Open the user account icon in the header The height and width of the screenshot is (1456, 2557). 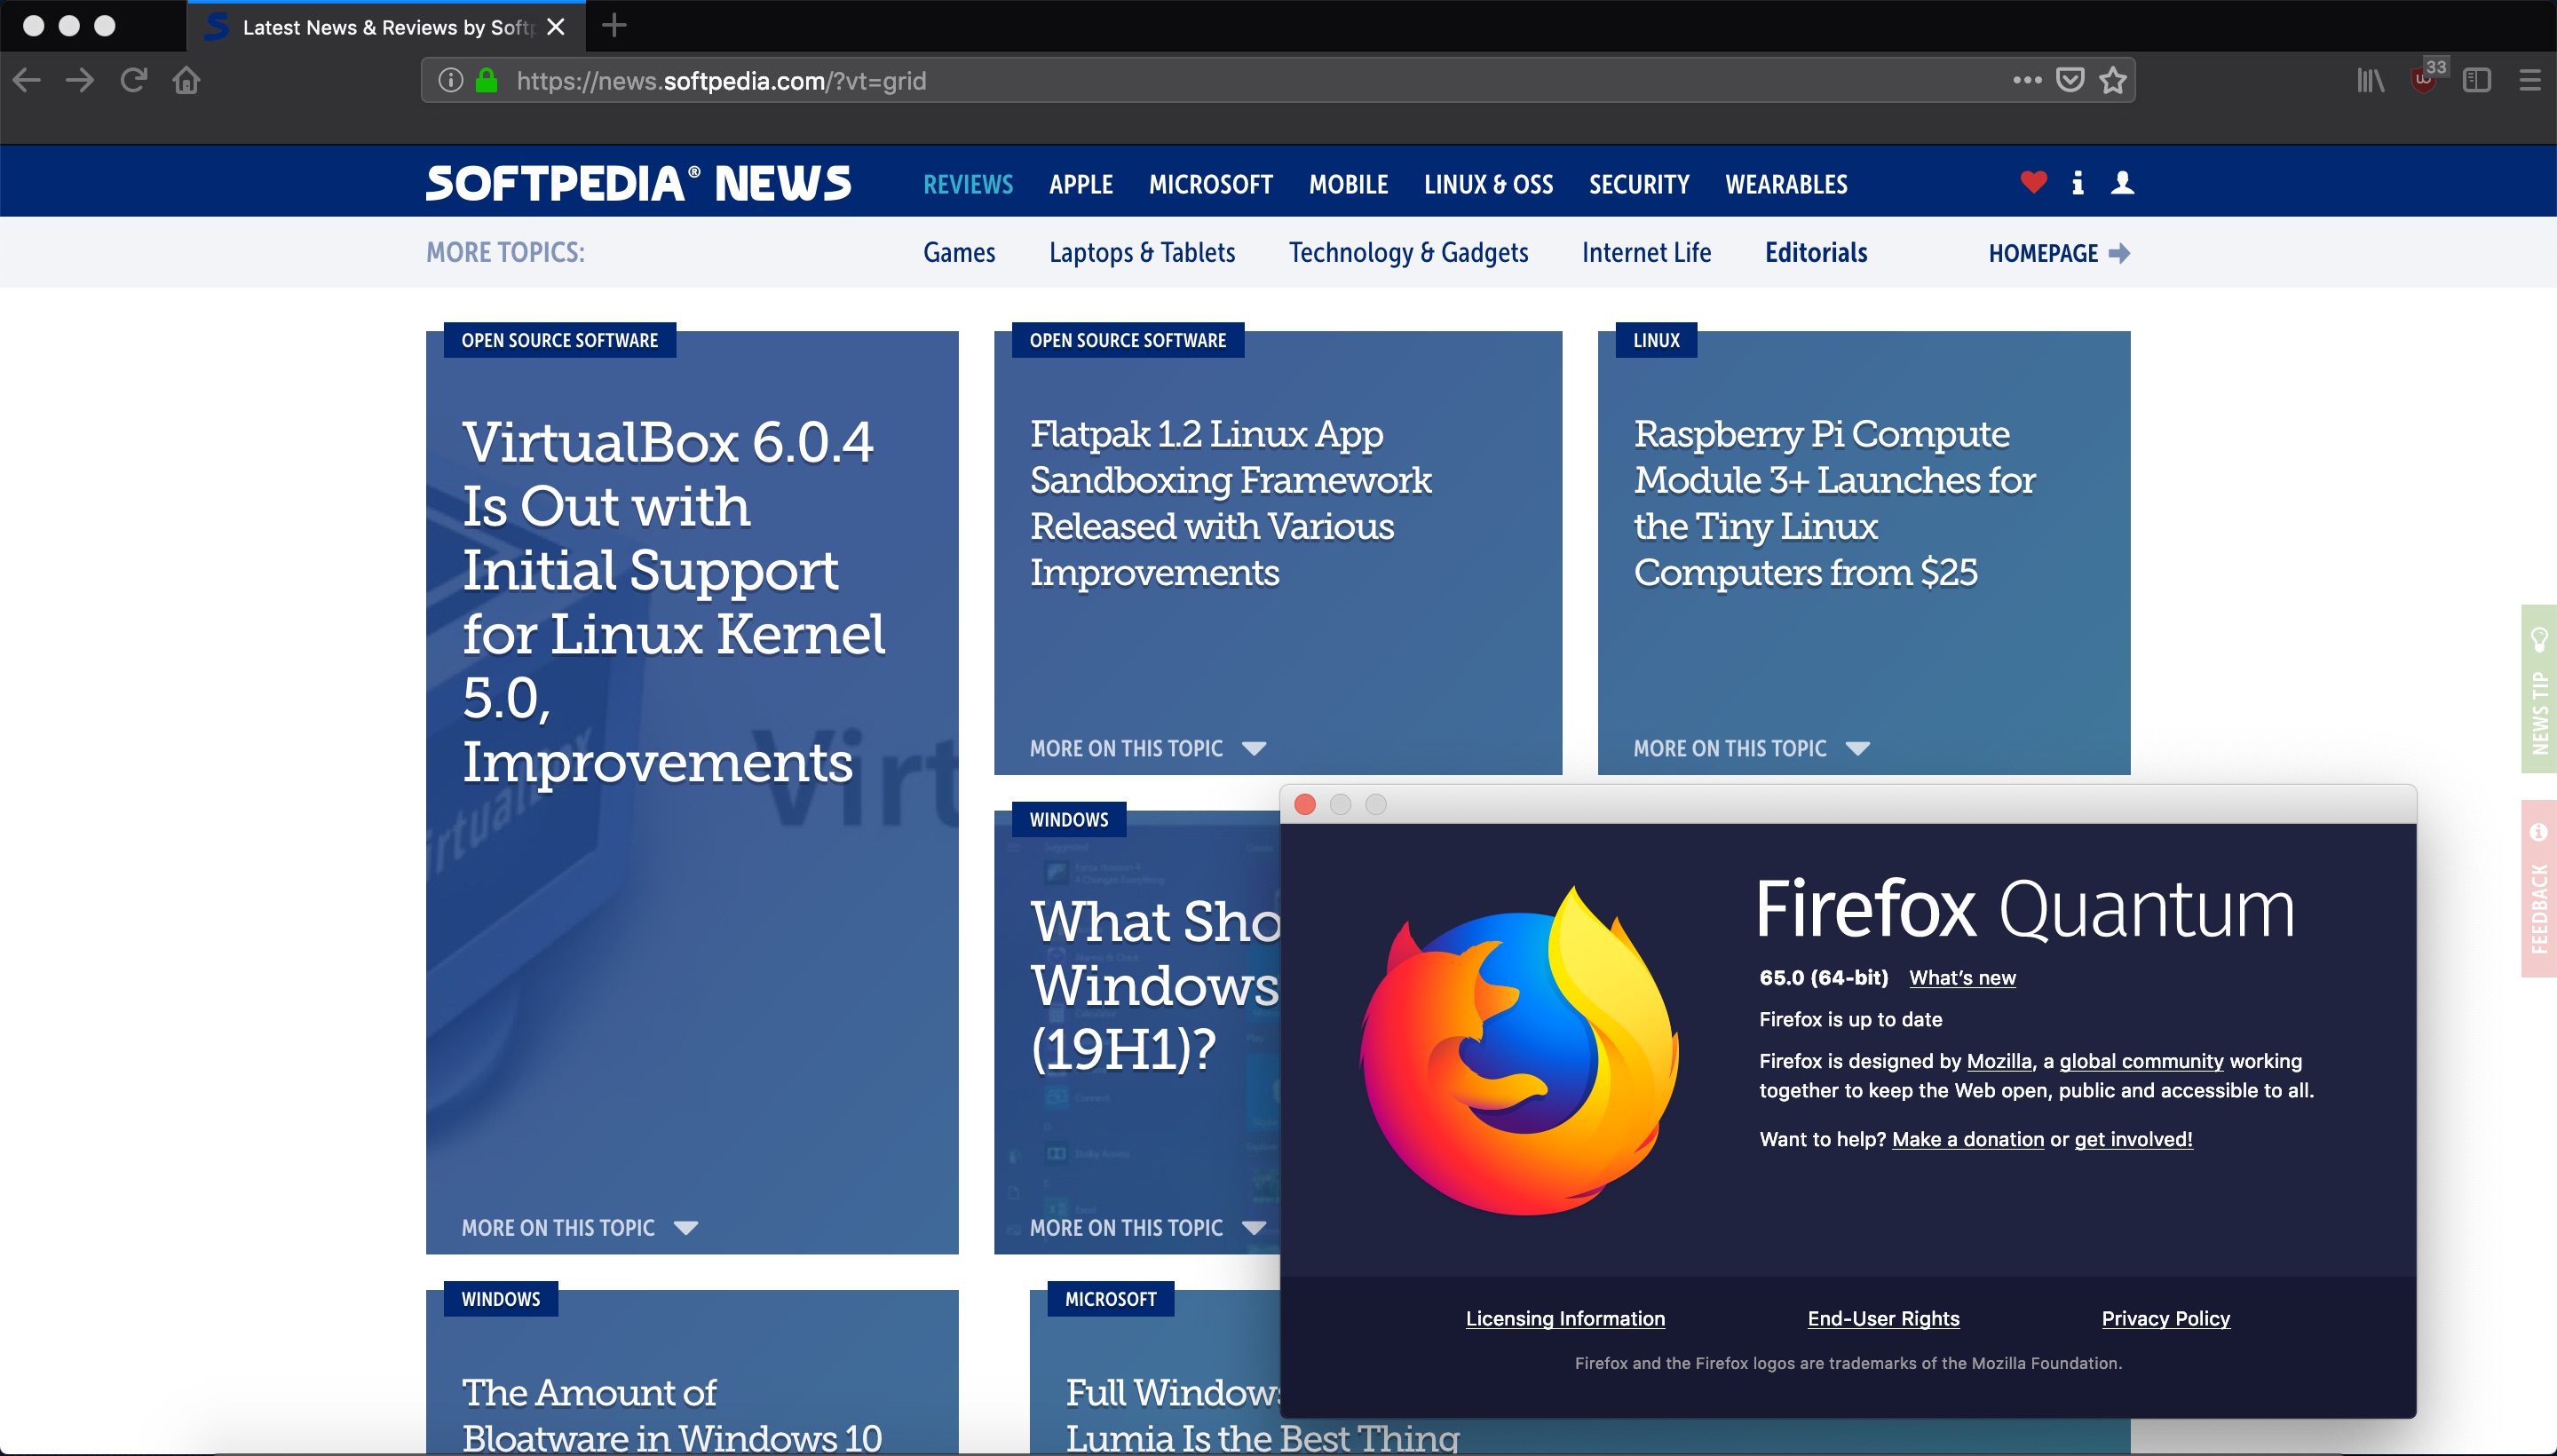tap(2121, 183)
